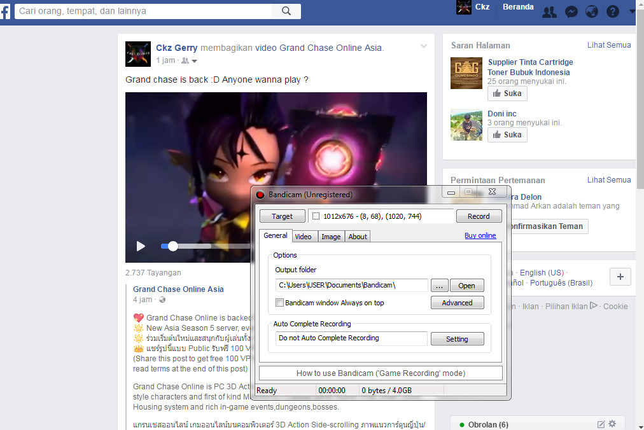Click How to use Bandicam help bar

click(381, 373)
